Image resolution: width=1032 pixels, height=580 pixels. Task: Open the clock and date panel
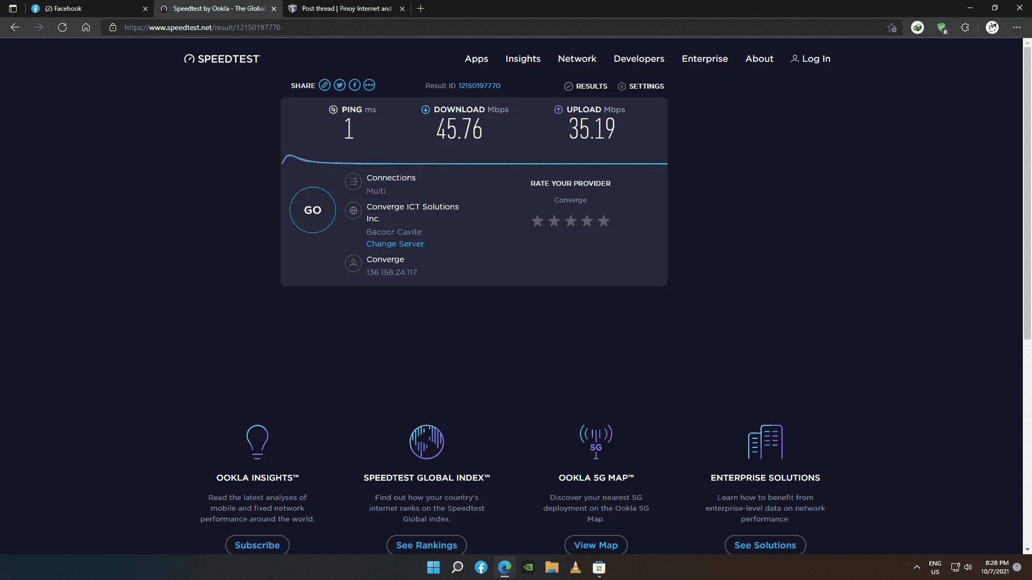coord(994,567)
